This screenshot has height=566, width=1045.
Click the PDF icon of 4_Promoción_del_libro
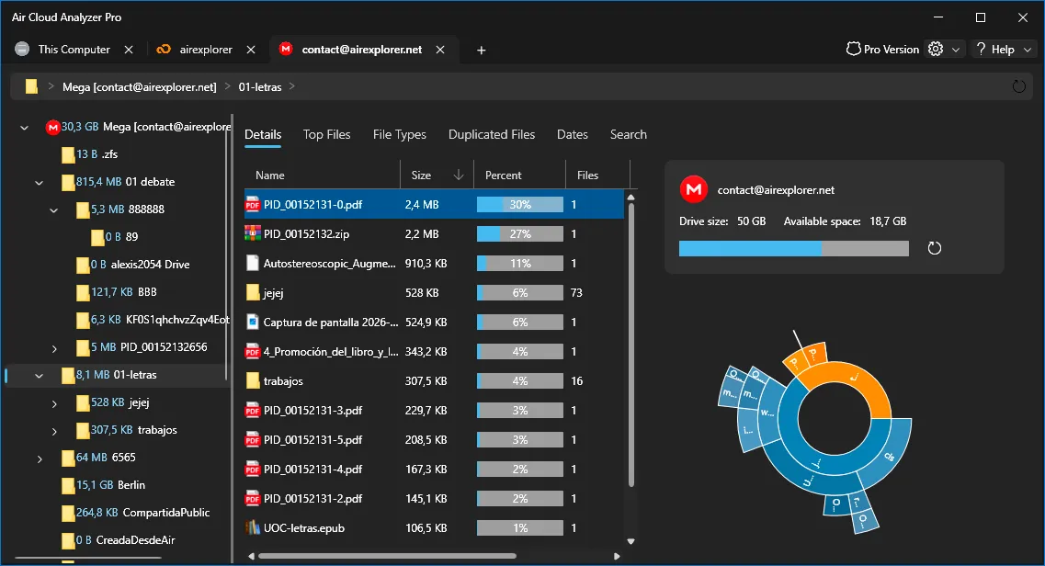[253, 352]
